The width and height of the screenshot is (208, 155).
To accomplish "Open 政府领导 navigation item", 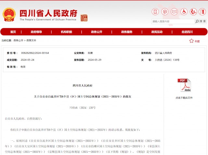I will pyautogui.click(x=36, y=32).
